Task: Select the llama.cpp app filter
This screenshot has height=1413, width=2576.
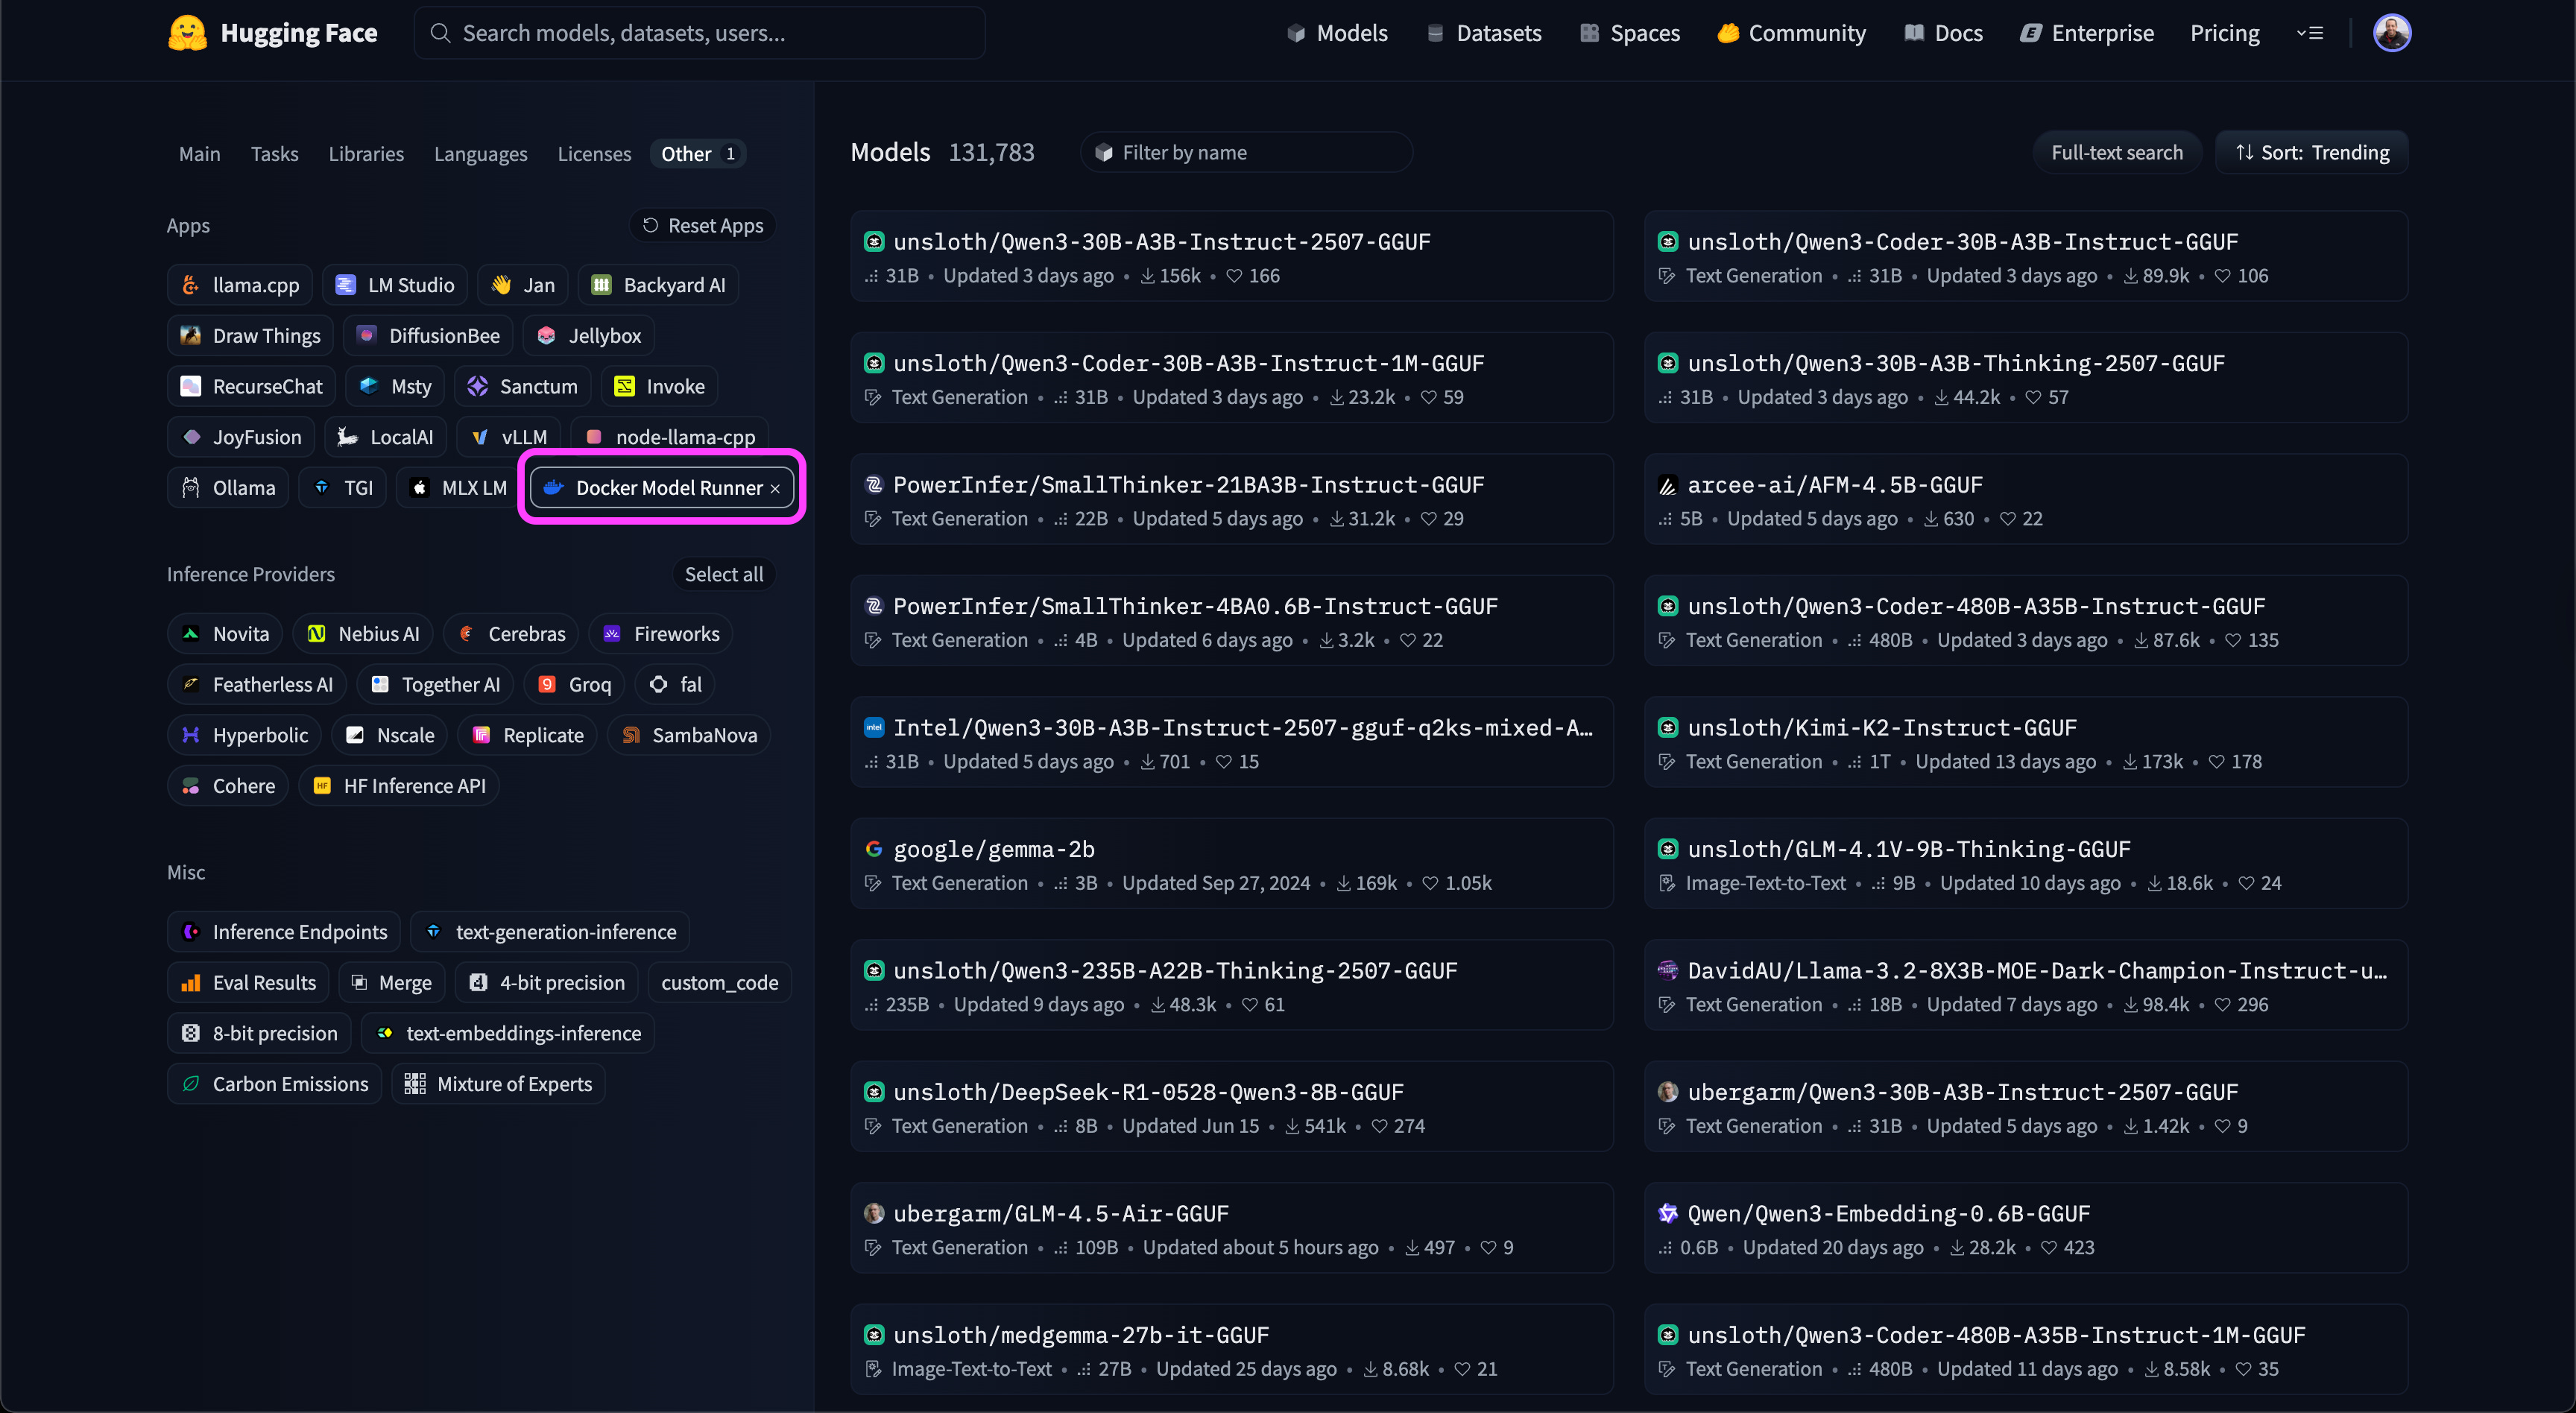Action: (240, 285)
